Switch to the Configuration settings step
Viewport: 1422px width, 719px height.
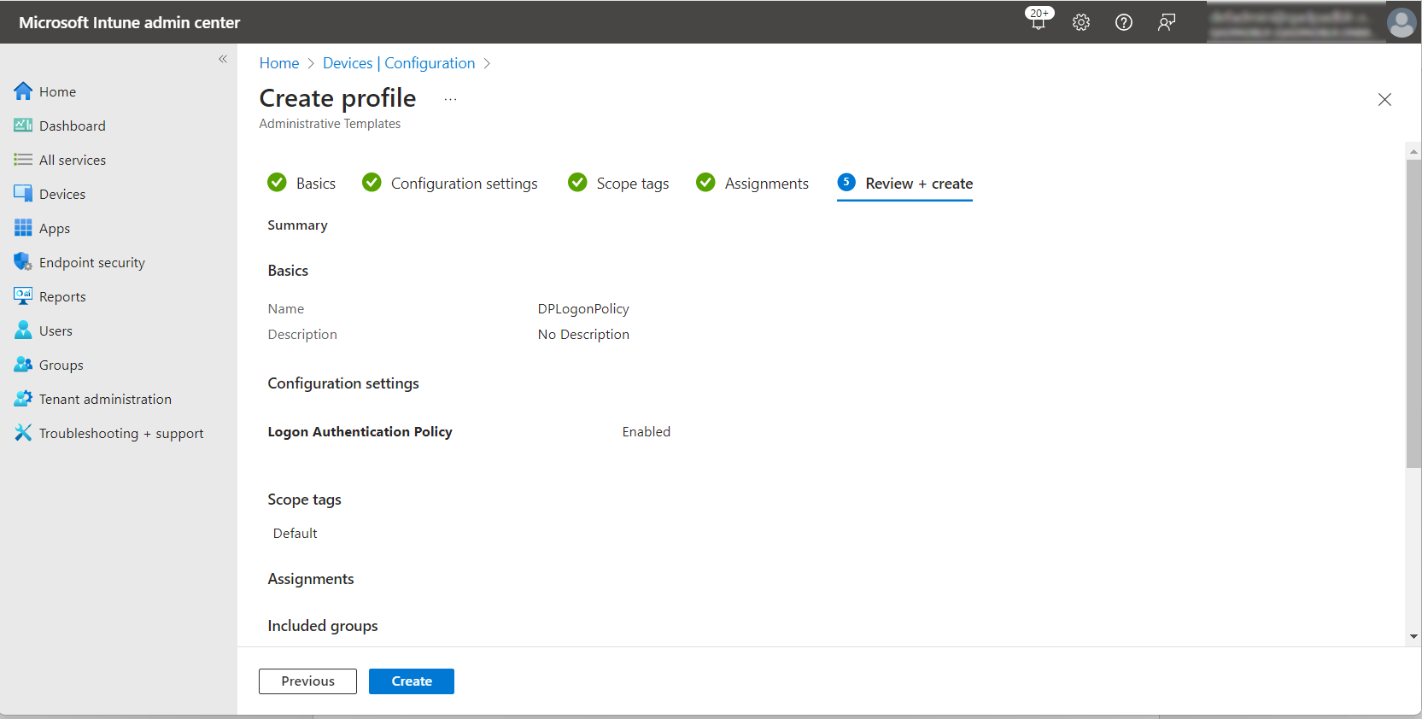pyautogui.click(x=464, y=184)
